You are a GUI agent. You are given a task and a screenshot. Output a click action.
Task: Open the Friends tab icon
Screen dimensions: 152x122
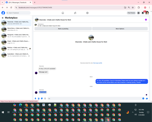tap(75, 13)
